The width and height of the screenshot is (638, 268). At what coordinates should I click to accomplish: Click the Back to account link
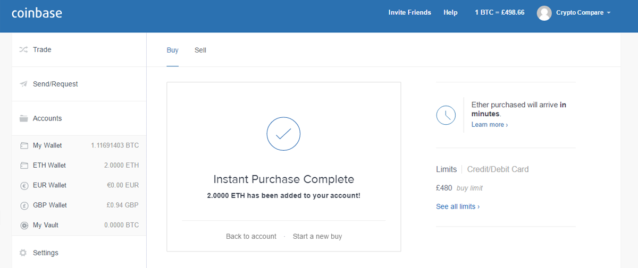click(x=251, y=236)
